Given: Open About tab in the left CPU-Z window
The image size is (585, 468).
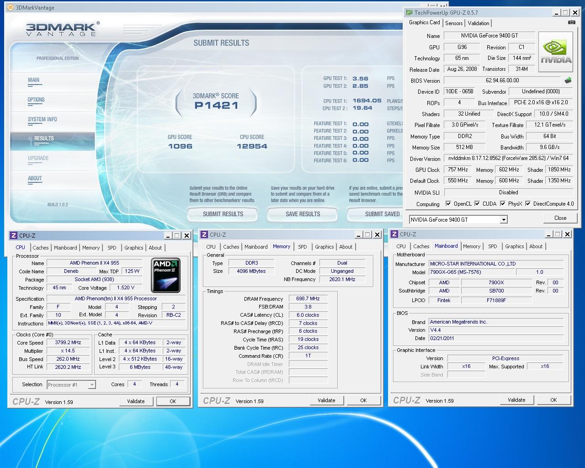Looking at the screenshot, I should [x=155, y=248].
